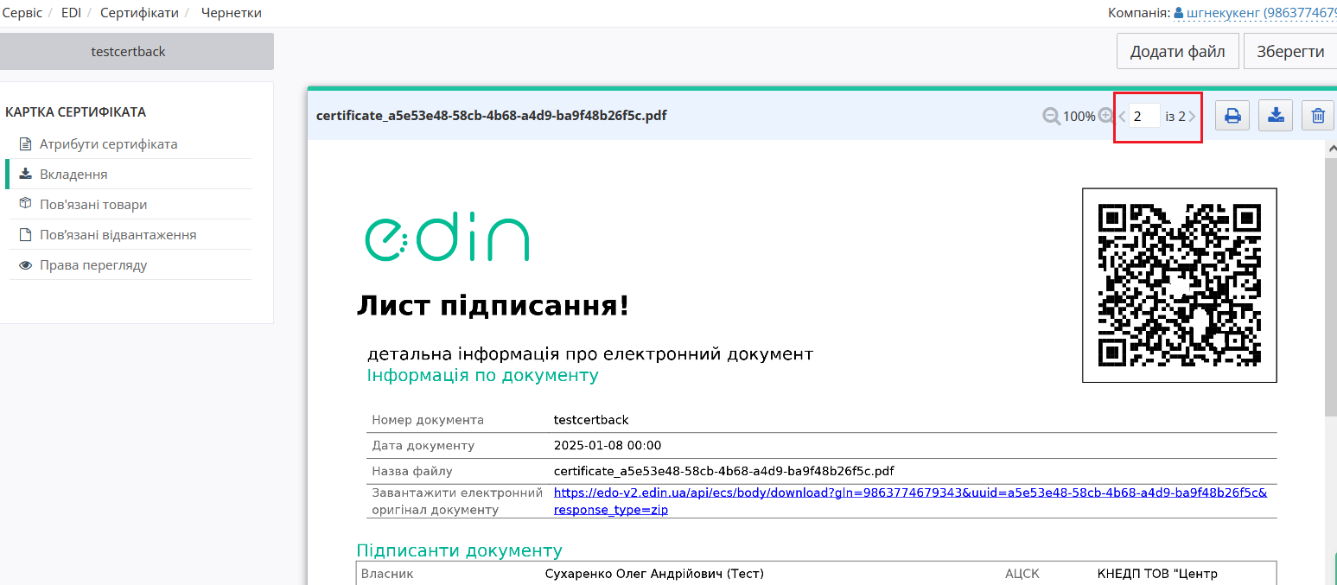Click the Інформація по документу heading
Viewport: 1337px width, 585px height.
482,375
